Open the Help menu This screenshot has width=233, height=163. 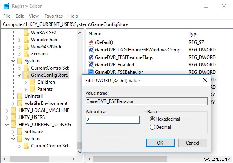[x=73, y=16]
